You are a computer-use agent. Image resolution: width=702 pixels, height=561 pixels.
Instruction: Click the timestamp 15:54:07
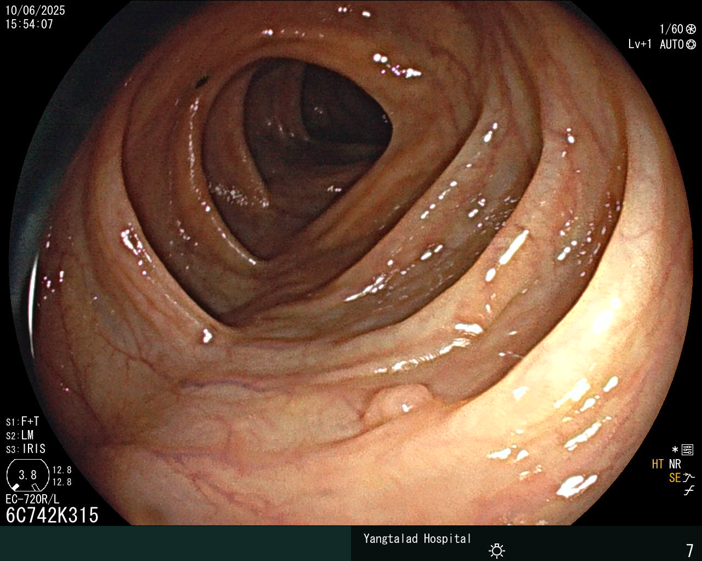coord(29,24)
